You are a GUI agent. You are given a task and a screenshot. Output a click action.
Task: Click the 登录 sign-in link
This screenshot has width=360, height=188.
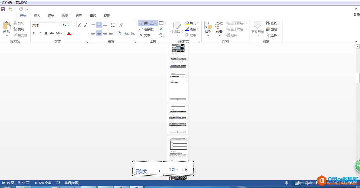point(357,15)
